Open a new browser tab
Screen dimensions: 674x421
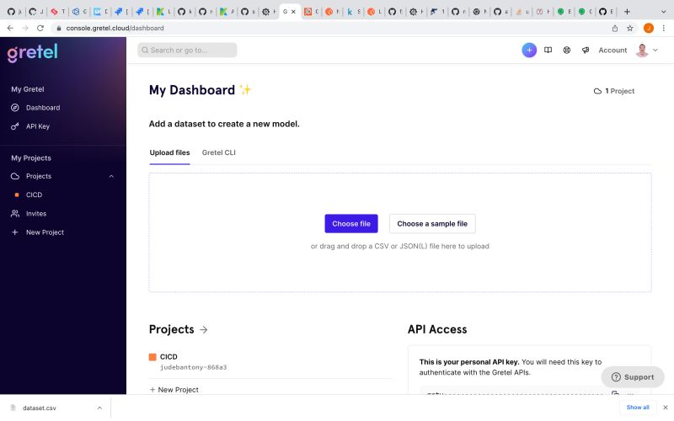[627, 12]
